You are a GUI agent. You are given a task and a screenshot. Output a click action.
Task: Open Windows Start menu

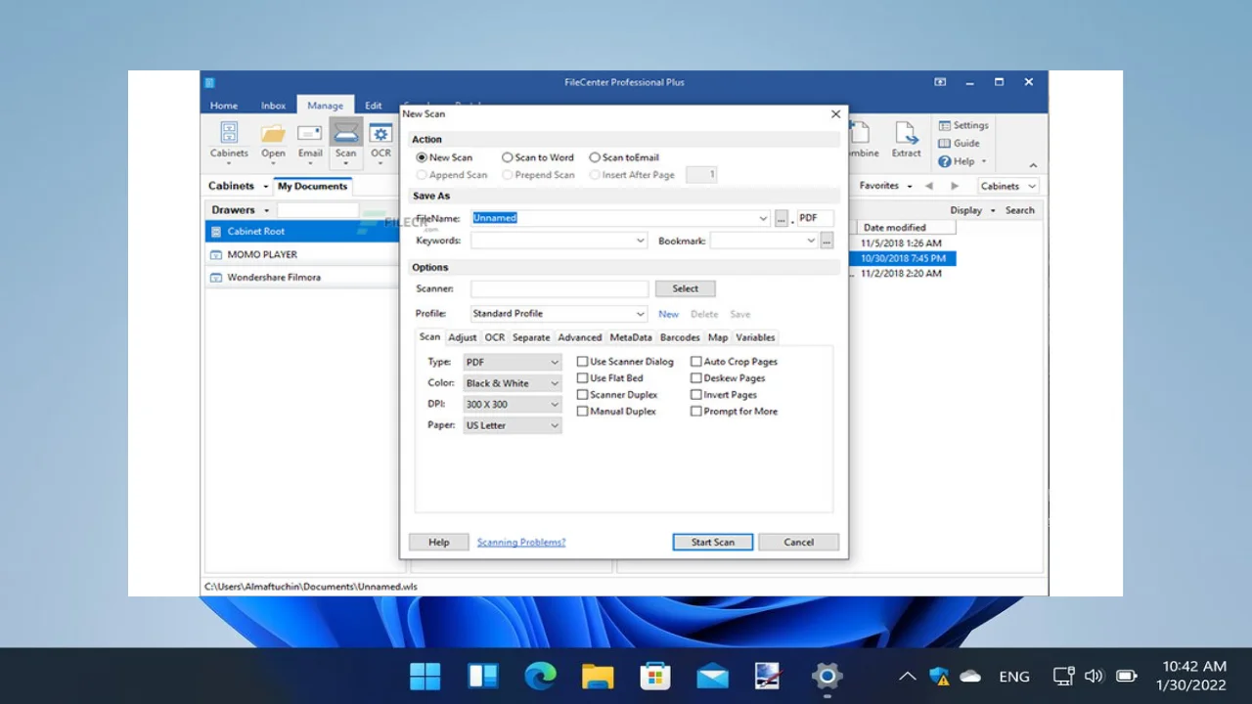point(425,676)
